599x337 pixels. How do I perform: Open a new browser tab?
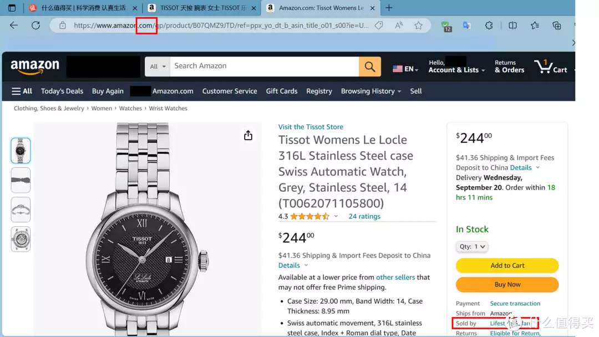[x=389, y=8]
